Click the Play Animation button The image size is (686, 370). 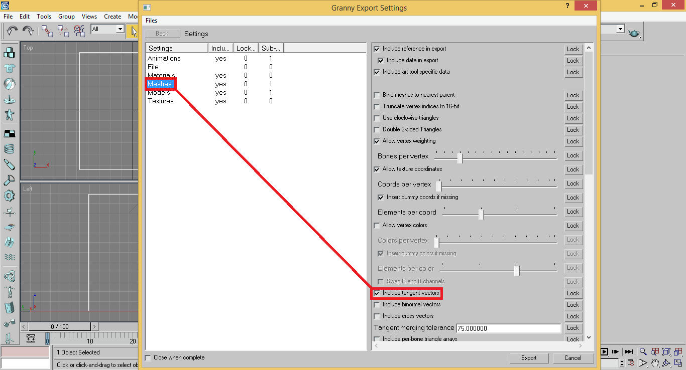[x=605, y=352]
